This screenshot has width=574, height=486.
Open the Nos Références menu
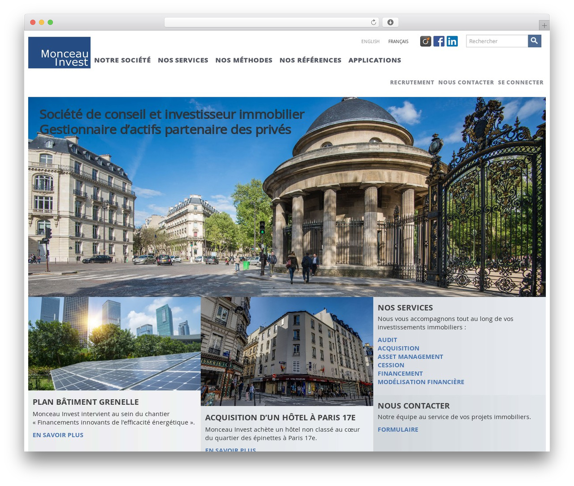pos(310,60)
